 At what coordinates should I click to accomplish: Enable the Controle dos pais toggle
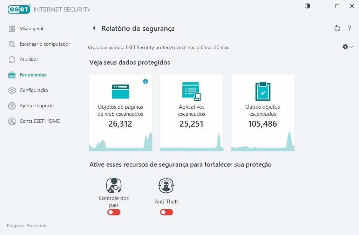114,212
